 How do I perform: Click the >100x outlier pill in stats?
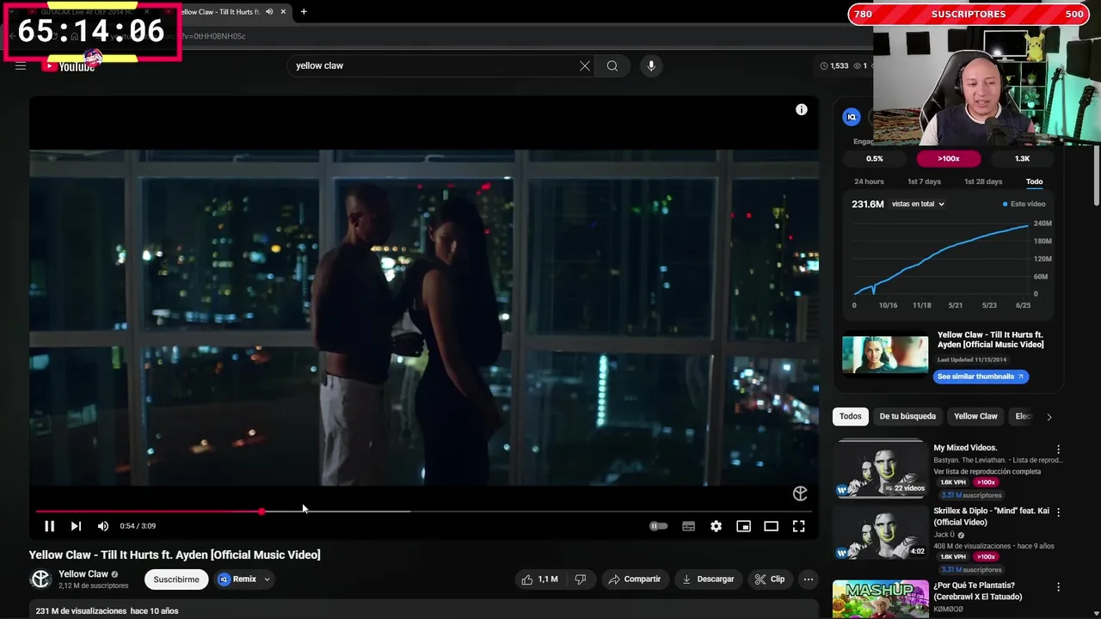click(948, 158)
